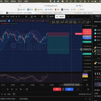Click the 16:06:06 UTC+9 timezone clock
Screen dimensions: 101x101
[x=85, y=94]
